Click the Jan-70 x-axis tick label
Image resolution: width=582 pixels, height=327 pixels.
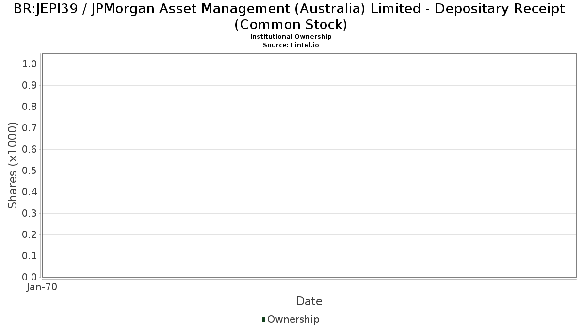pos(42,287)
